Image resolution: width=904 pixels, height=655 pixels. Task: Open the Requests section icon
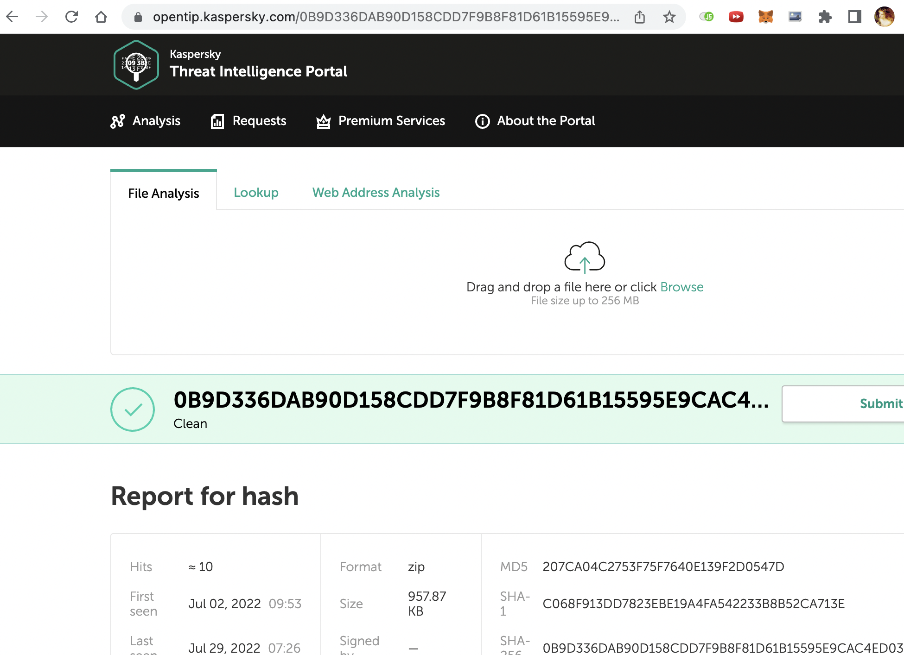pyautogui.click(x=218, y=121)
